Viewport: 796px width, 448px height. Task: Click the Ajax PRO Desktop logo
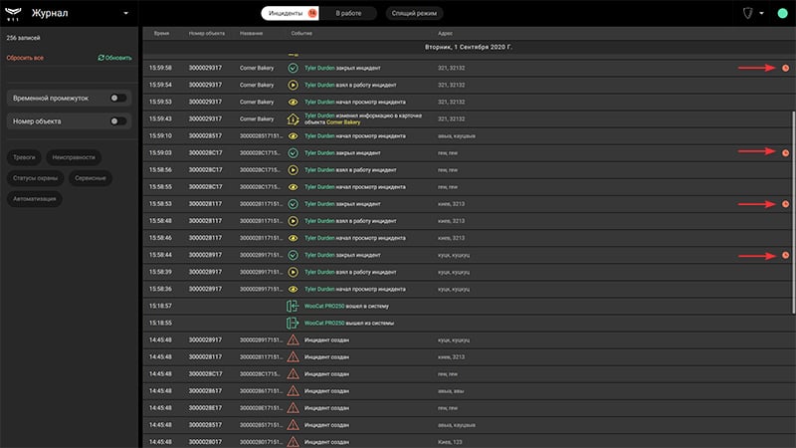pyautogui.click(x=13, y=13)
